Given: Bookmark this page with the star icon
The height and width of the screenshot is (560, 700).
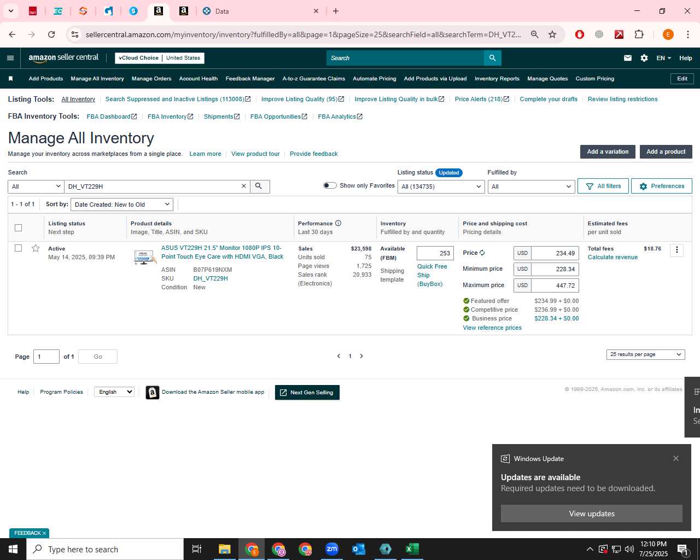Looking at the screenshot, I should pos(552,34).
